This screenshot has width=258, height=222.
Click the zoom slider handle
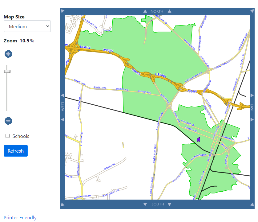[7, 71]
